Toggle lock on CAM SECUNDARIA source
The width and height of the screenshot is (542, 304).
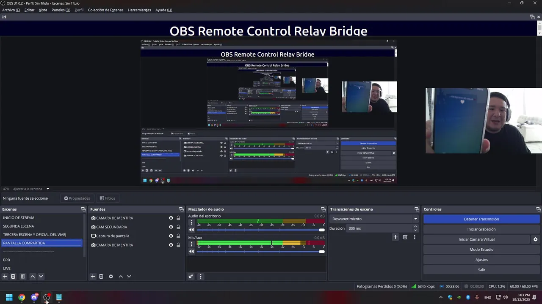point(178,227)
